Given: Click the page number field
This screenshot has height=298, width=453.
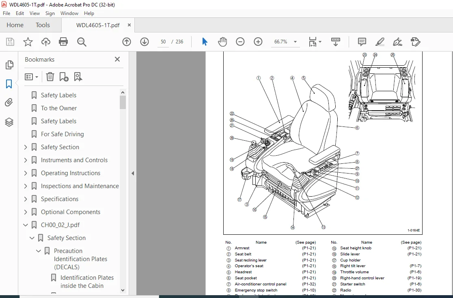Looking at the screenshot, I should (x=163, y=42).
